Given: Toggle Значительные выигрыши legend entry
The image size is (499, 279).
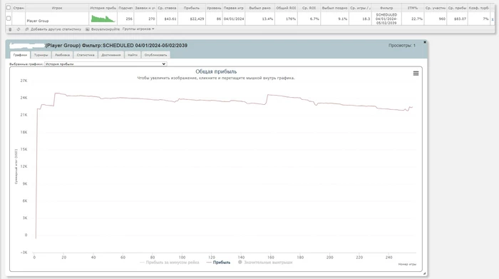Looking at the screenshot, I should point(264,263).
